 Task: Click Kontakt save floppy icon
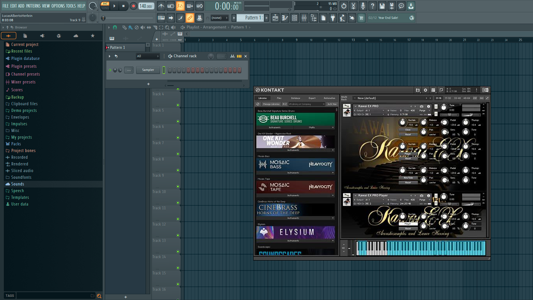point(418,90)
